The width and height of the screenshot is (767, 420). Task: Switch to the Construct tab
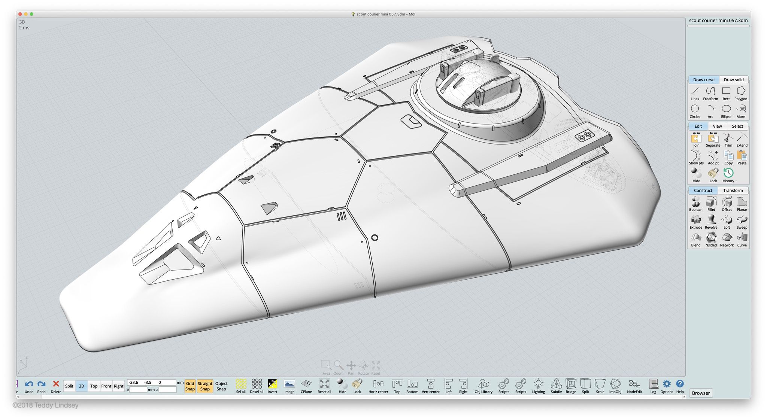click(703, 191)
